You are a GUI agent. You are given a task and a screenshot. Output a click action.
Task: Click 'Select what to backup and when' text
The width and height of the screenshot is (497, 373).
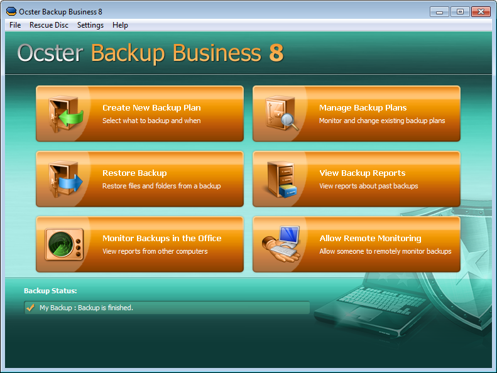(151, 121)
